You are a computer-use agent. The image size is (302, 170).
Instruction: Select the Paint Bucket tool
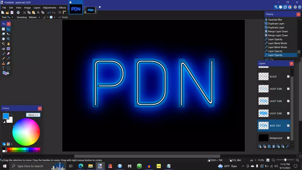coord(3,49)
